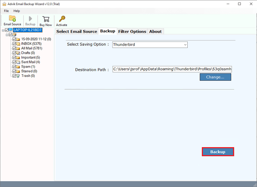This screenshot has width=257, height=187.
Task: Uncheck the Sent Mail (4) checkbox
Action: pos(14,62)
